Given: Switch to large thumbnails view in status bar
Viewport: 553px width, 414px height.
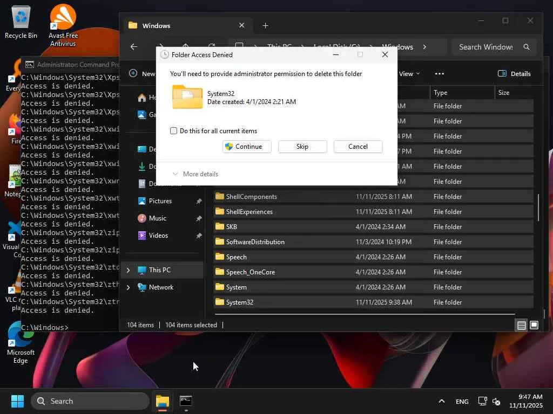Looking at the screenshot, I should [x=534, y=325].
